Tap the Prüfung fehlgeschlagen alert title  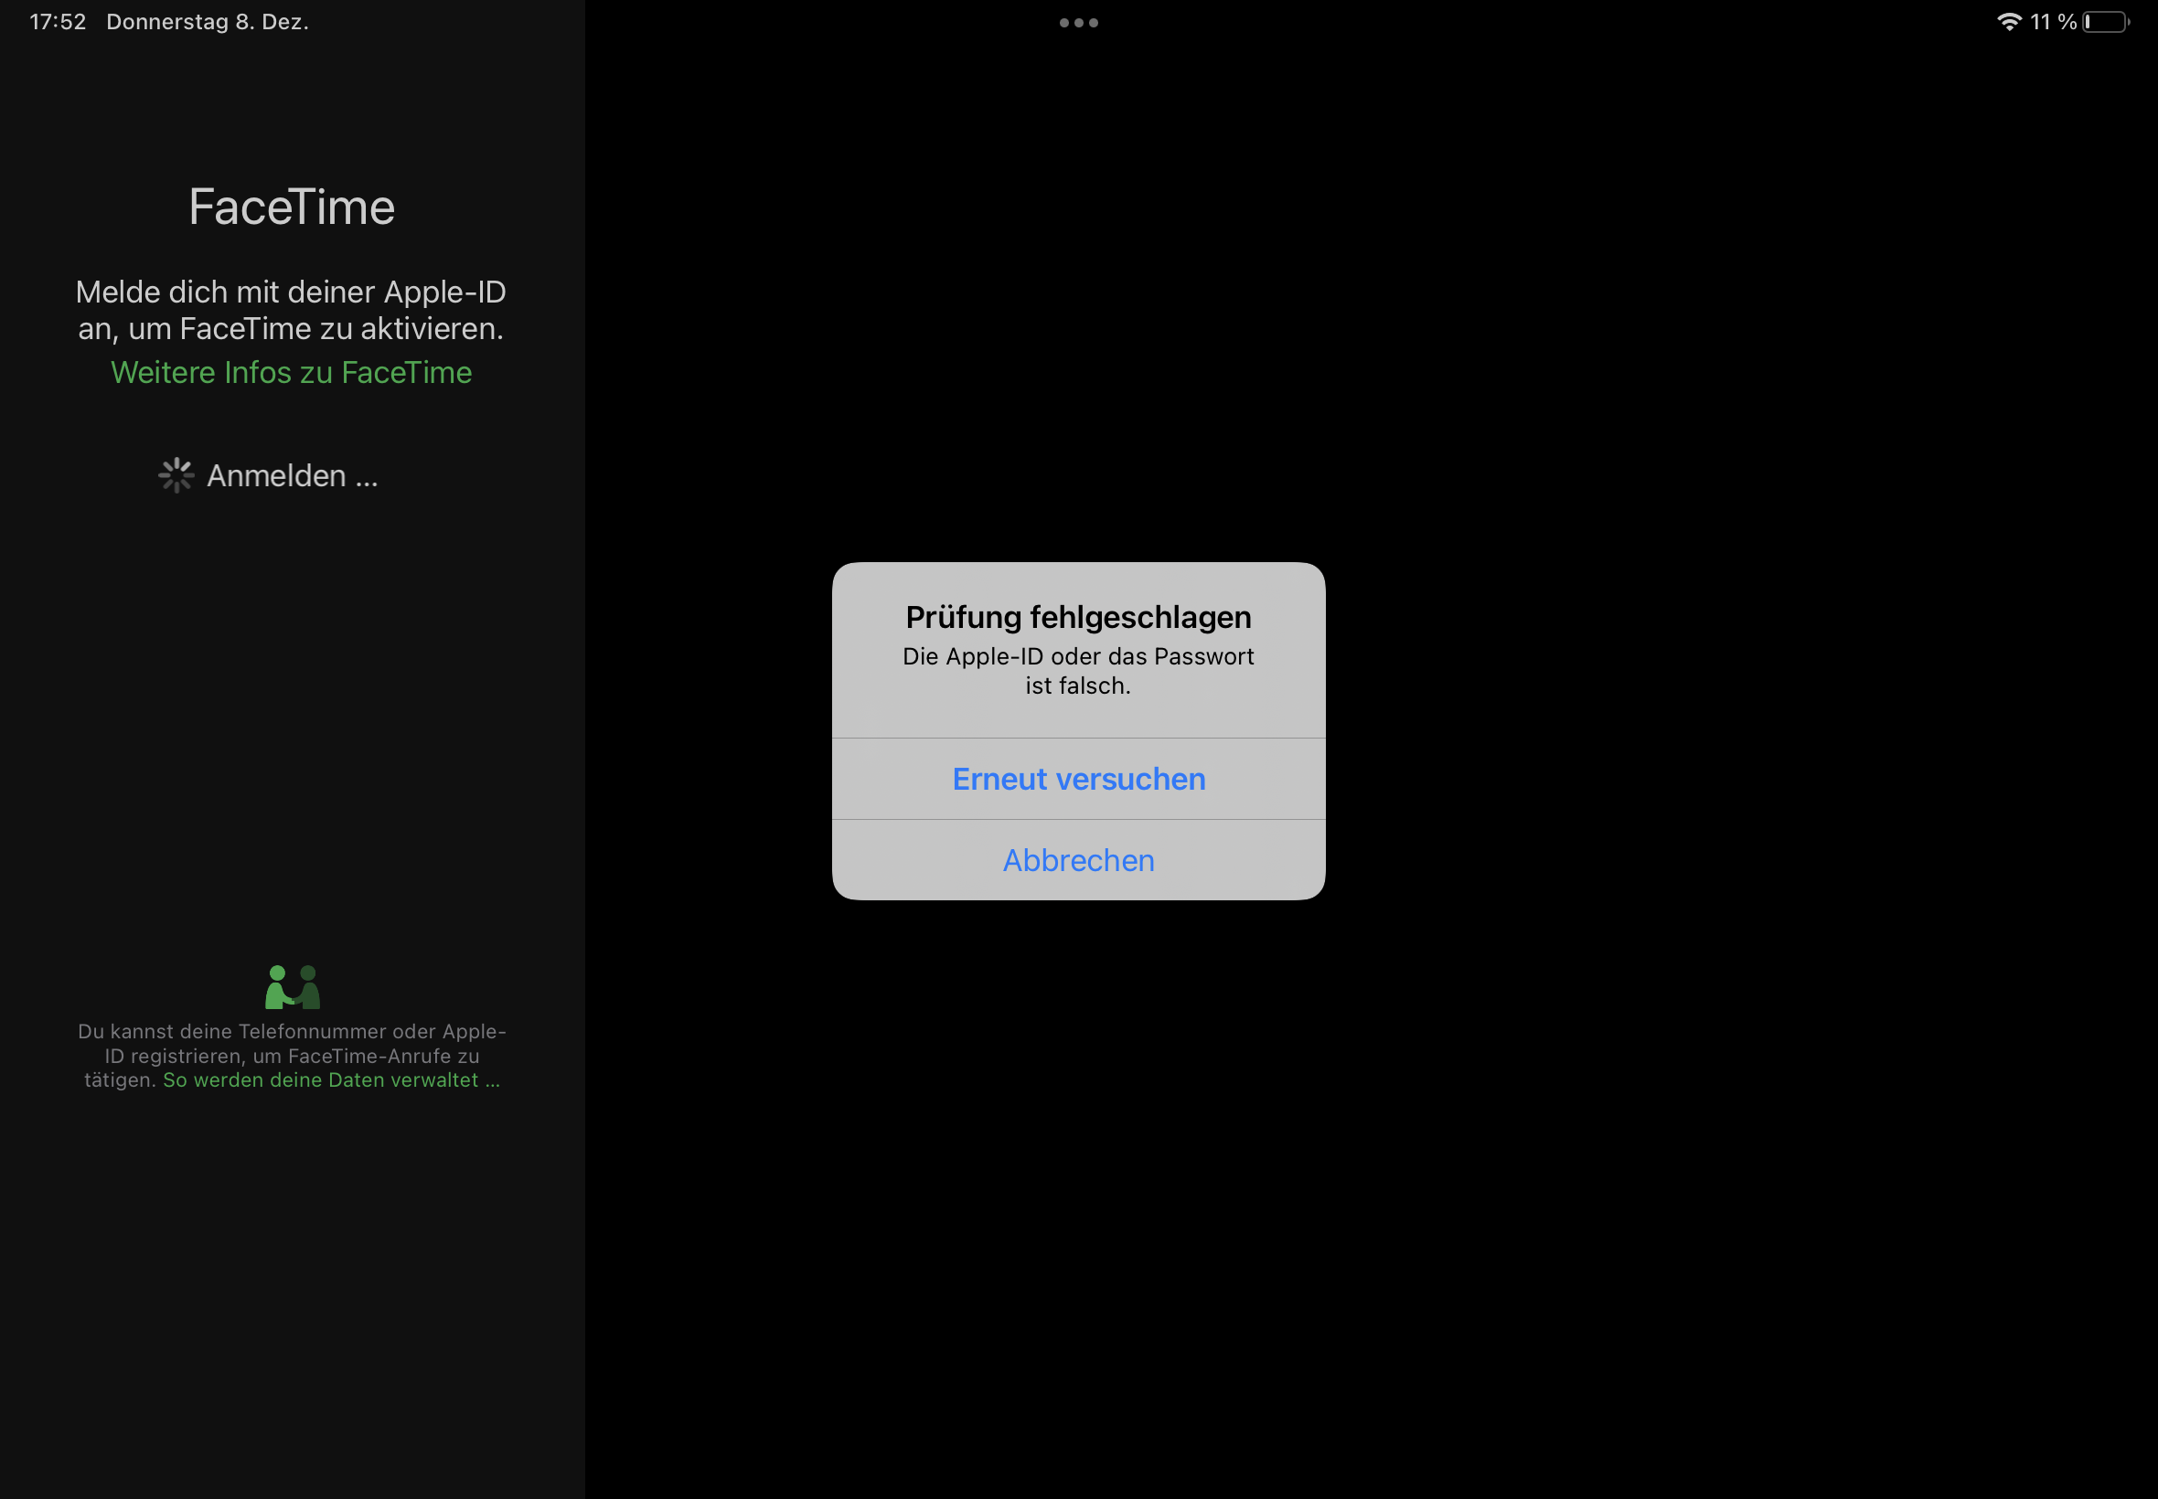coord(1077,617)
